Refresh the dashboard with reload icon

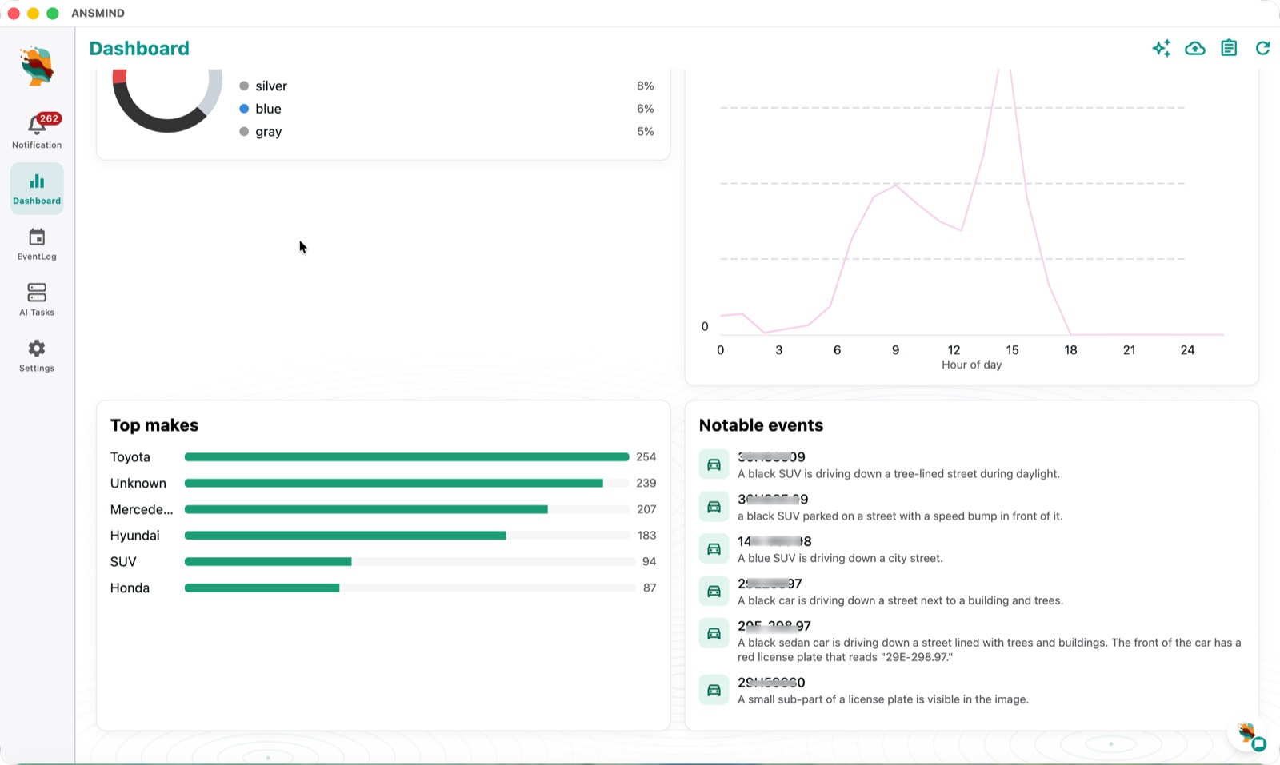[x=1262, y=49]
